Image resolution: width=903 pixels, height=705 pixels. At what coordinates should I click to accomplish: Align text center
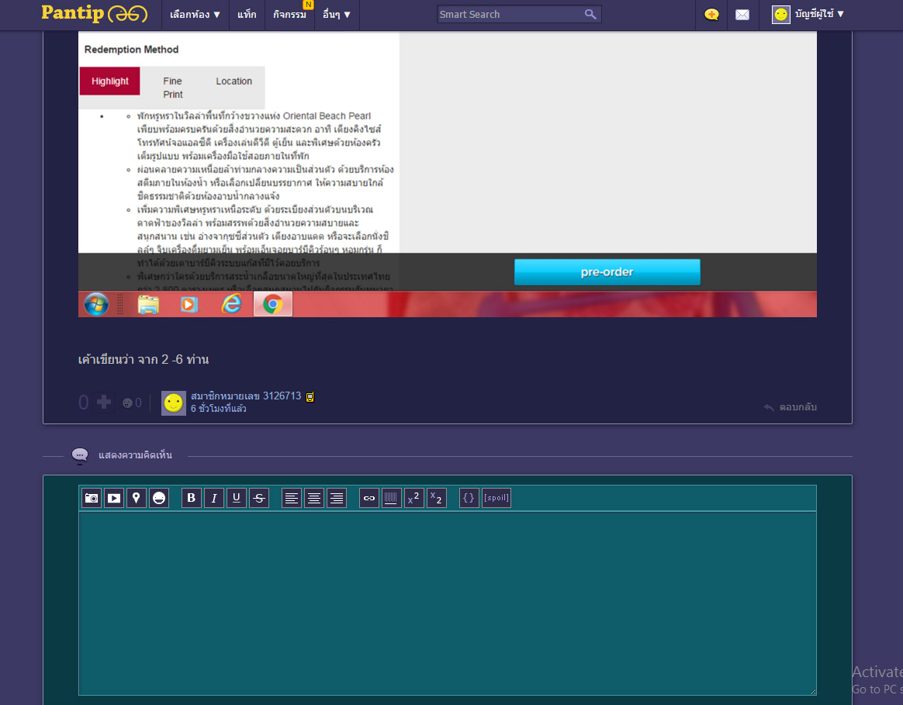(x=314, y=498)
